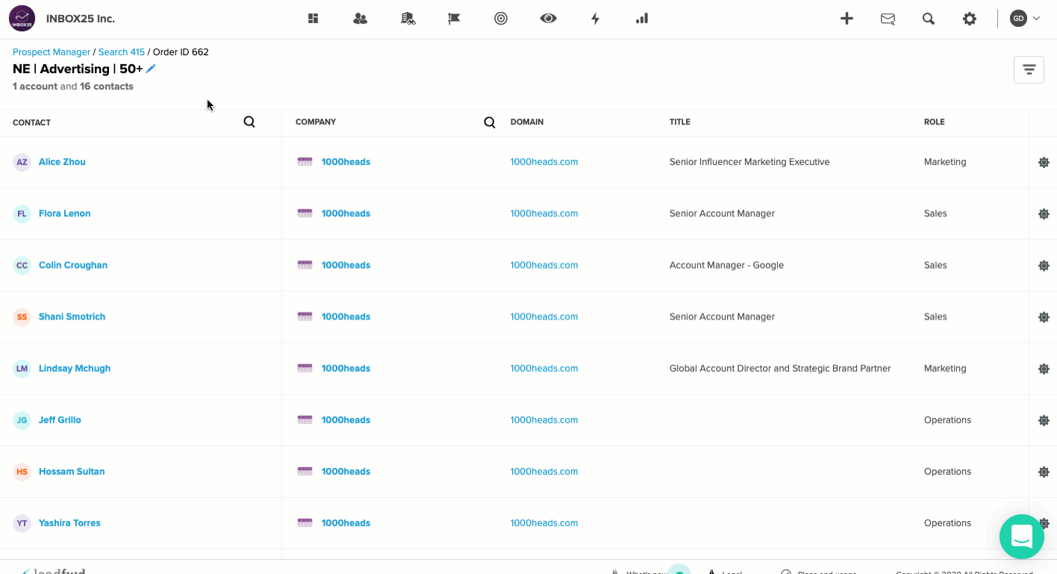1057x574 pixels.
Task: Open contact Hossam Sultan
Action: click(x=72, y=471)
